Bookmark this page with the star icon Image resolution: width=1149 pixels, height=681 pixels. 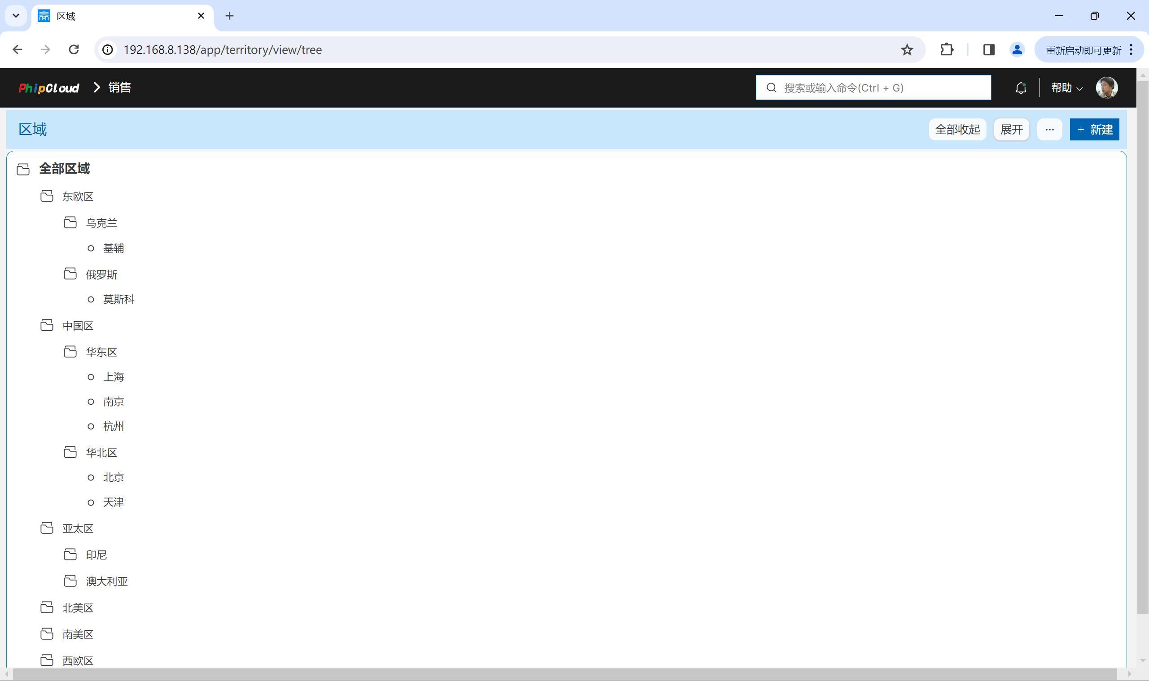907,49
